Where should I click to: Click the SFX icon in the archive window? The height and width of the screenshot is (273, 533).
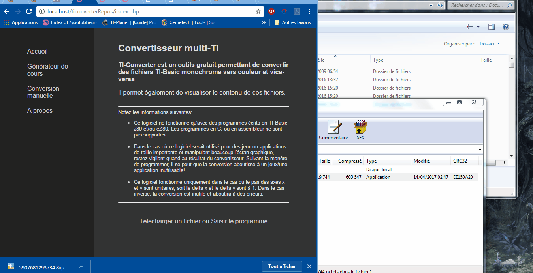point(360,130)
